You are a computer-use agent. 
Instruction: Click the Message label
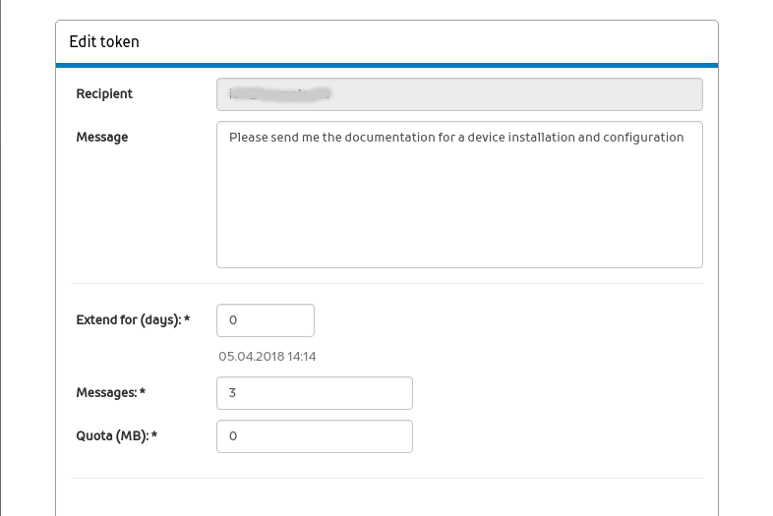[x=102, y=138]
